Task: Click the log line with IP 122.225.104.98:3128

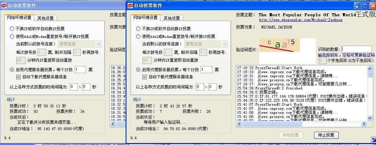Action: coord(302,100)
